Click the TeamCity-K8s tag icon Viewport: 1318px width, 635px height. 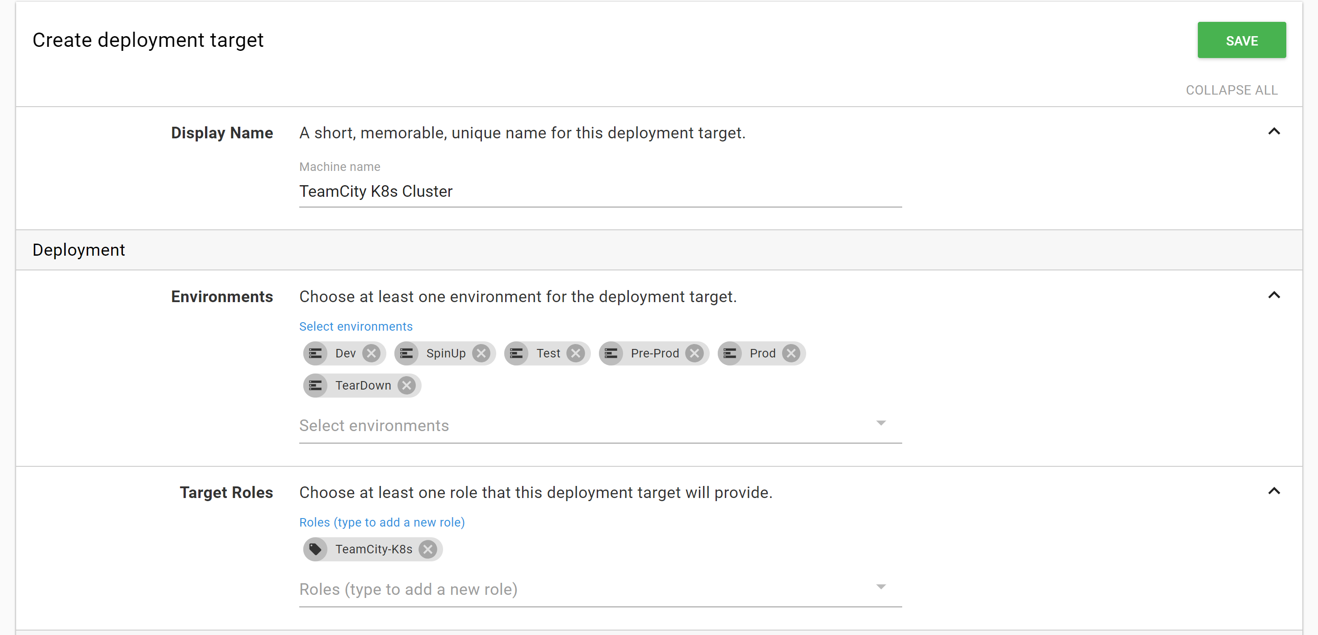coord(316,549)
